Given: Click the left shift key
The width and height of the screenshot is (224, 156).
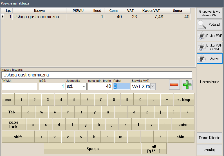Looking at the screenshot, I should 18,137.
